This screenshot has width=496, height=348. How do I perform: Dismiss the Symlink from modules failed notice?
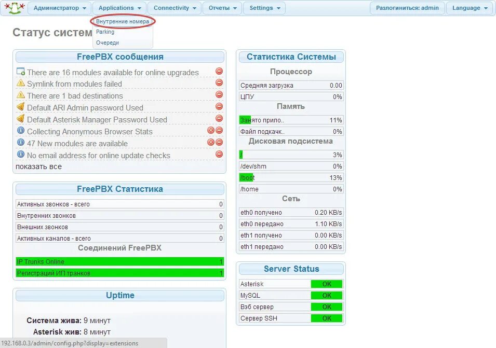coord(219,82)
